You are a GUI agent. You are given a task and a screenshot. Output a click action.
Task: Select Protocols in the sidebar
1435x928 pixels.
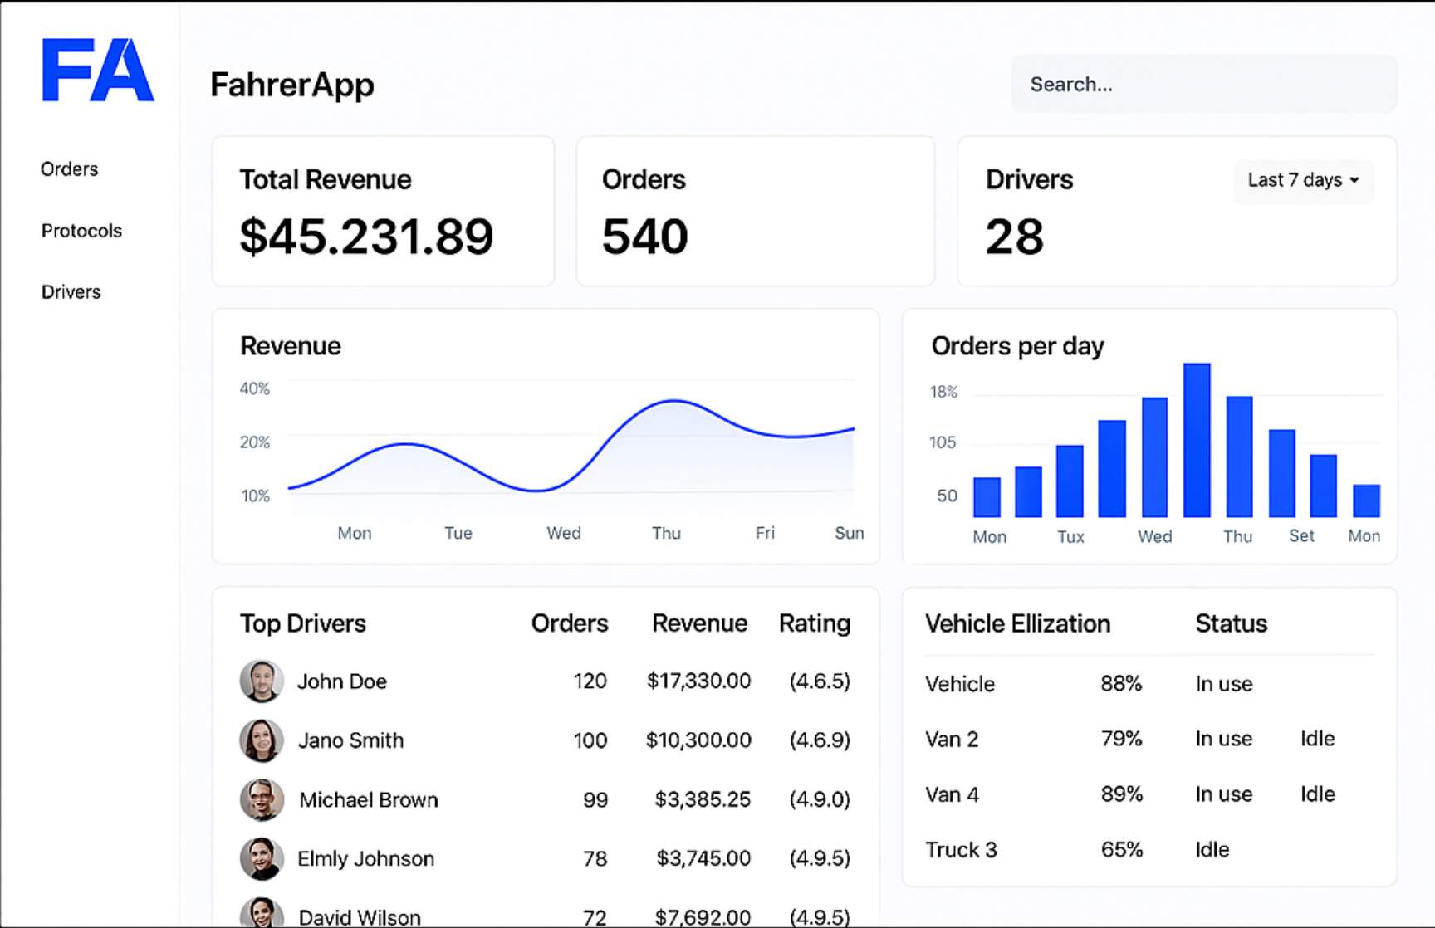(x=81, y=230)
